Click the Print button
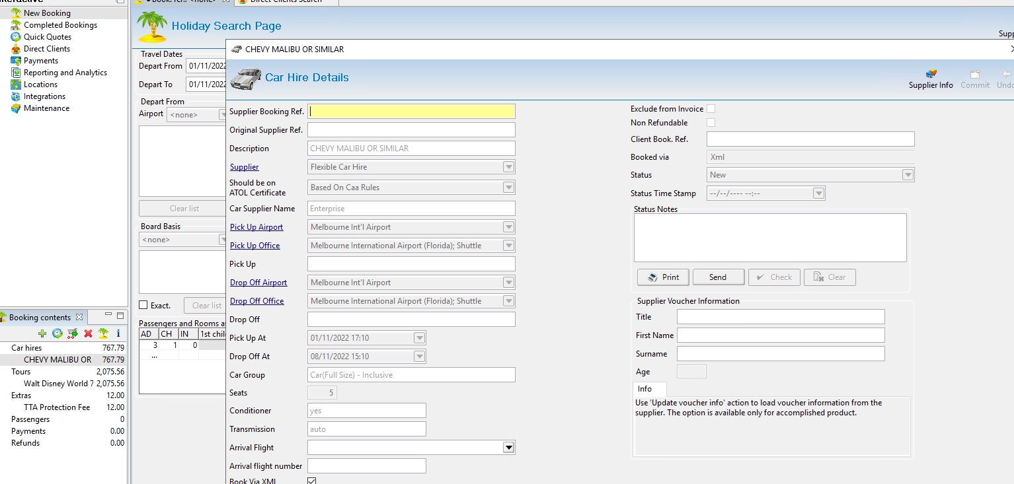The height and width of the screenshot is (484, 1014). tap(663, 277)
